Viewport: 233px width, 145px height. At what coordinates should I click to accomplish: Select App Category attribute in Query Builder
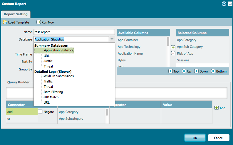coord(68,112)
